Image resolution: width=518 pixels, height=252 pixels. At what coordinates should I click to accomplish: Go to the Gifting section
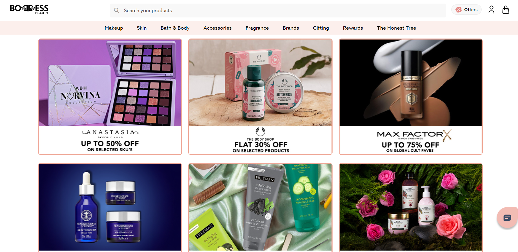click(x=321, y=28)
